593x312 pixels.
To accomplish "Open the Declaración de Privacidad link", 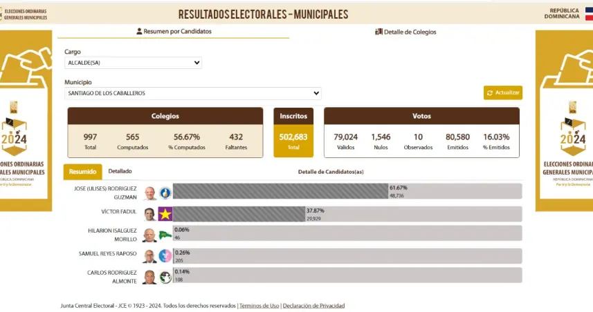I will (x=313, y=306).
